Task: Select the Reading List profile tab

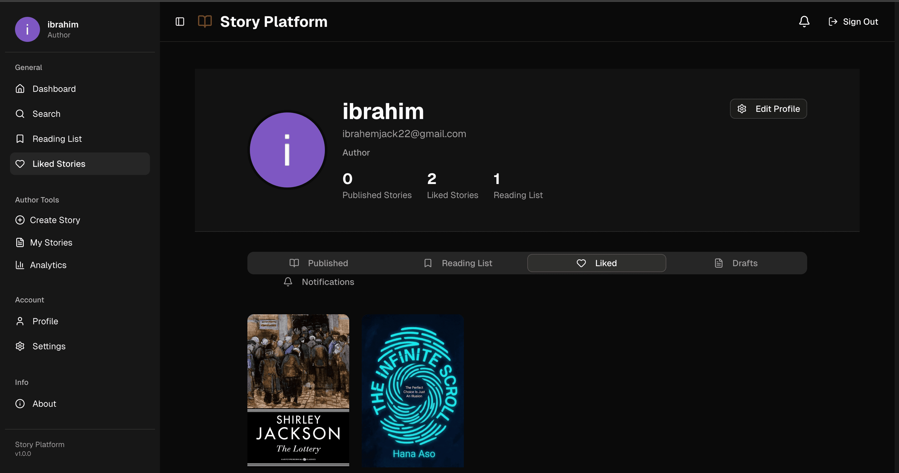Action: pos(458,263)
